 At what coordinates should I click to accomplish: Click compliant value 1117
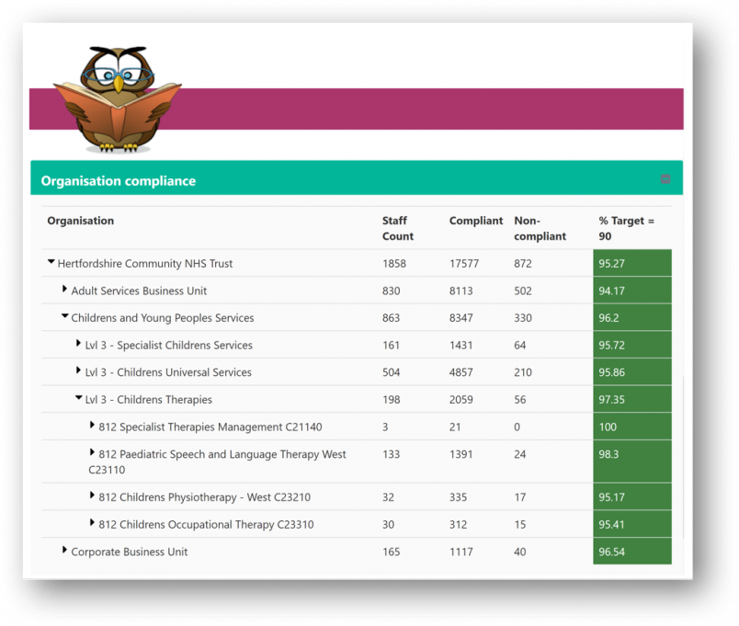460,552
